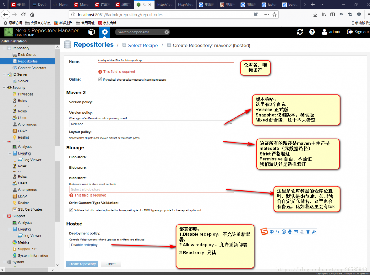Click the chat bubble icon in browser toolbar

(x=359, y=14)
